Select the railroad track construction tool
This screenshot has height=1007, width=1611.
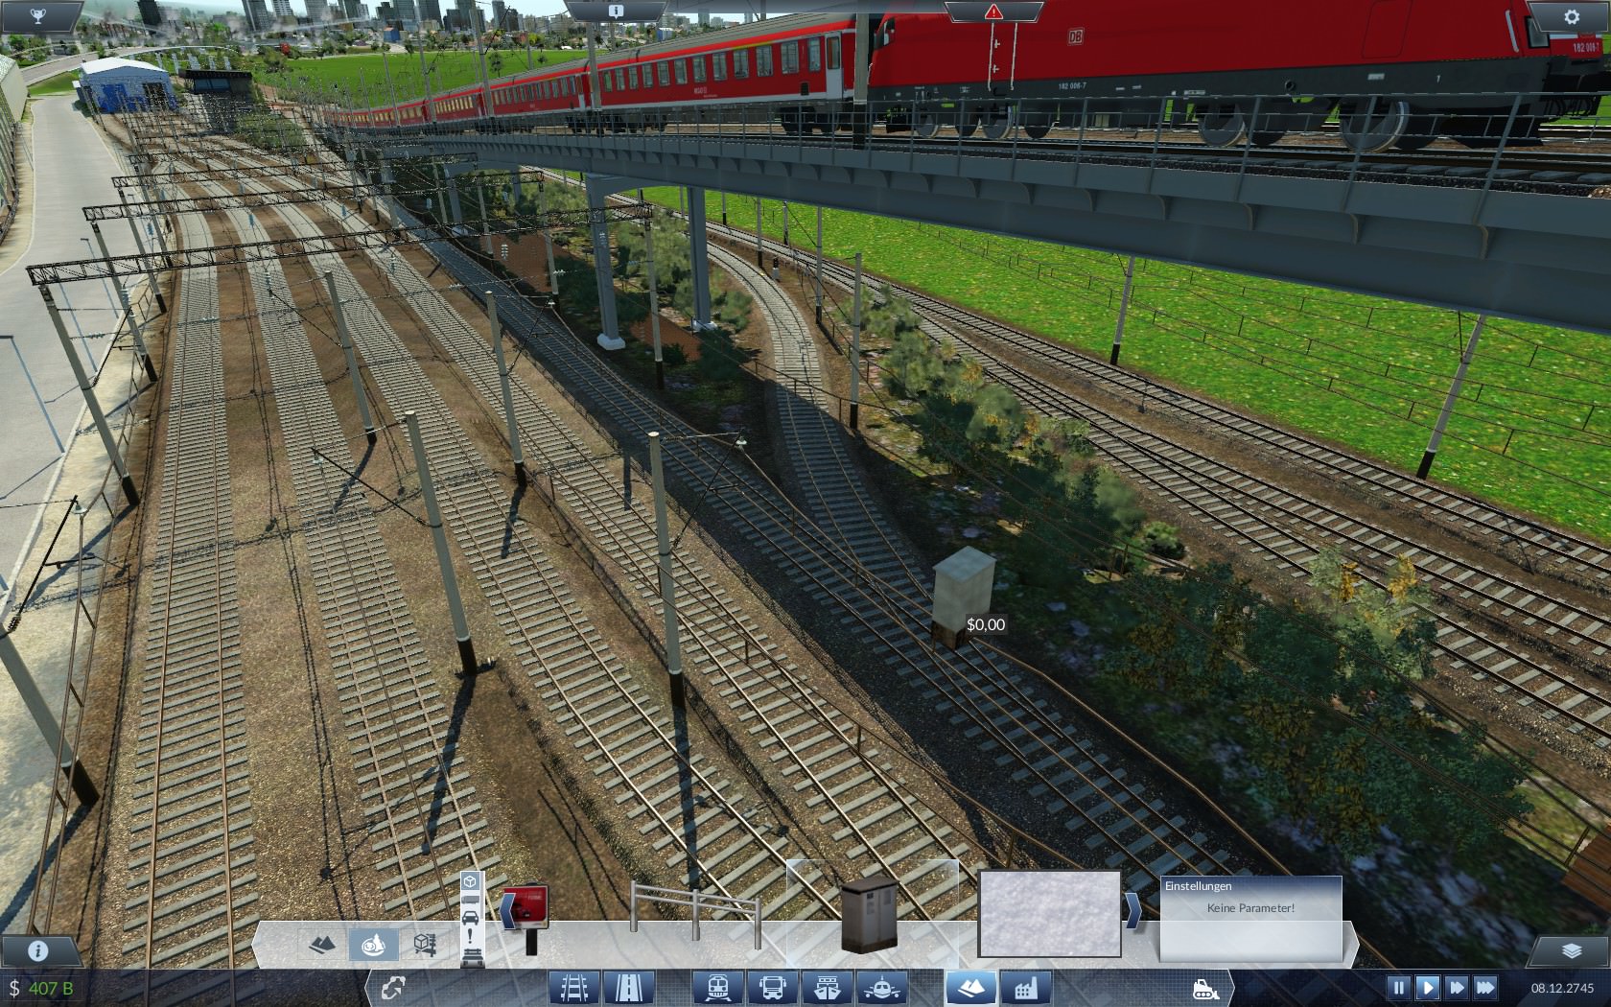point(573,987)
